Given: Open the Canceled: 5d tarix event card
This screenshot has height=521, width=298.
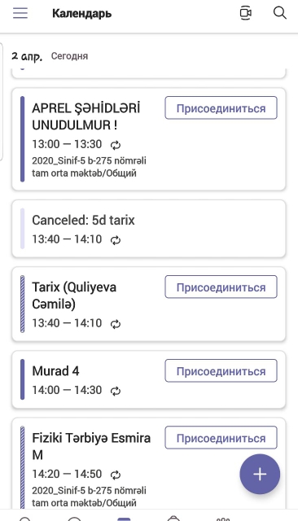Looking at the screenshot, I should 149,229.
